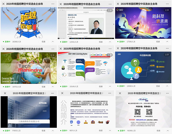The width and height of the screenshot is (172, 134).
Task: Close the page showing 新科技信未来 stream
Action: [x=118, y=4]
